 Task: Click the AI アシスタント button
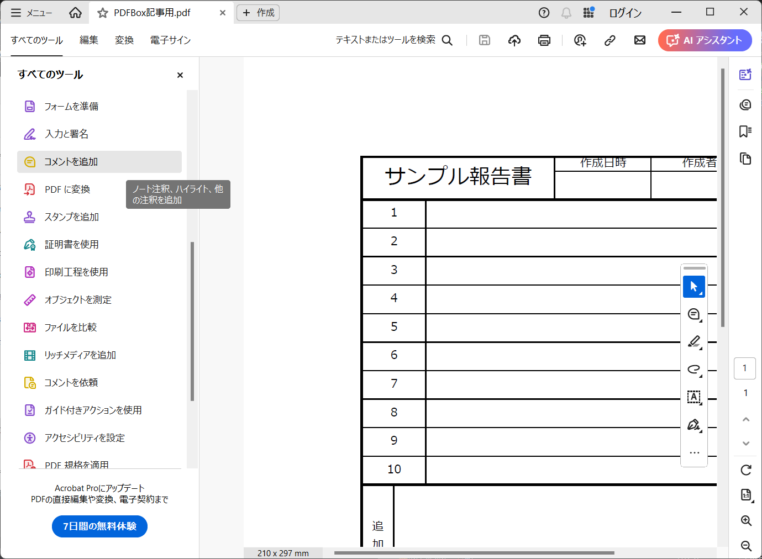pyautogui.click(x=705, y=40)
